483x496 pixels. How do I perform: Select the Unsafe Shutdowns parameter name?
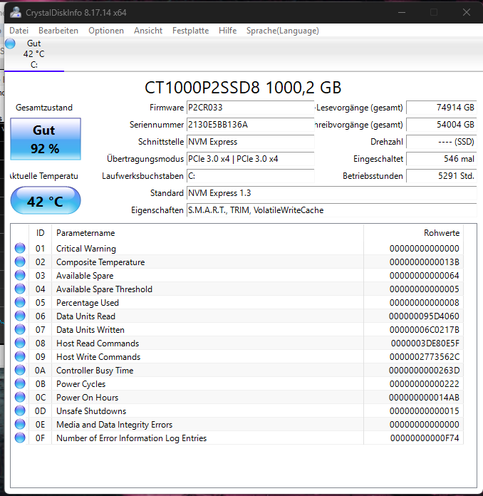tap(91, 411)
